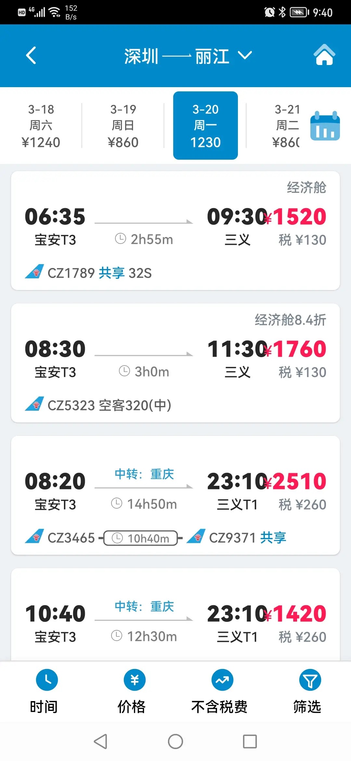Toggle the 不含税费 tax display option

219,706
